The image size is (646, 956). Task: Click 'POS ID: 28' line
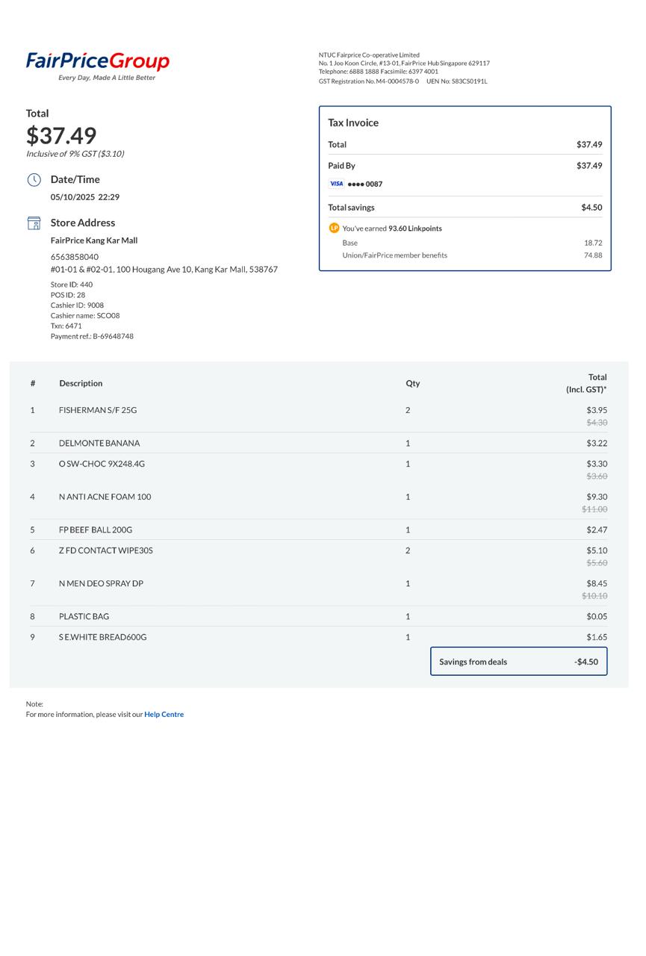pos(68,295)
